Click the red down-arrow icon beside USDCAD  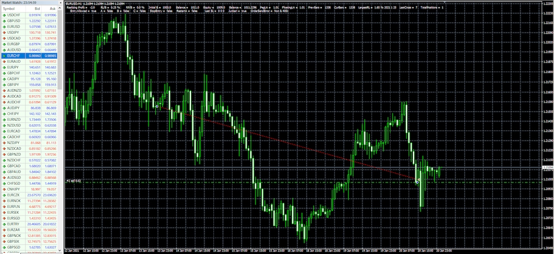point(4,38)
